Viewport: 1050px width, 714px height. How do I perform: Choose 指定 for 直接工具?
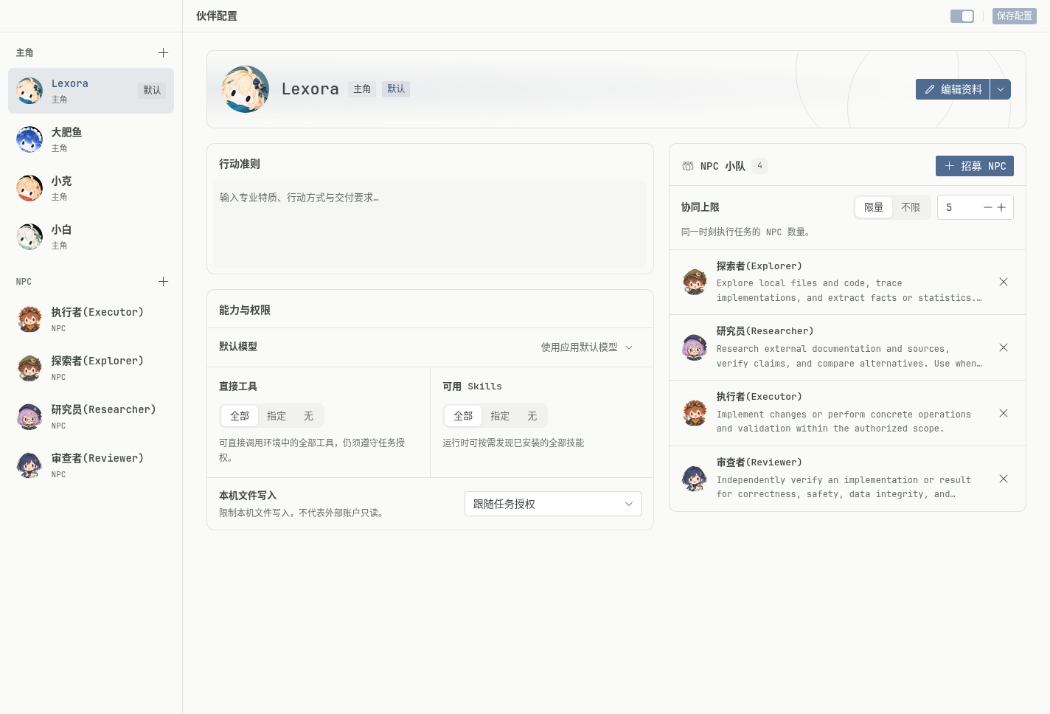277,416
